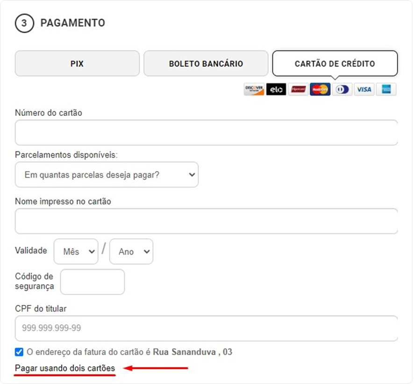This screenshot has width=414, height=384.
Task: Click the step 3 circle icon
Action: click(x=24, y=23)
